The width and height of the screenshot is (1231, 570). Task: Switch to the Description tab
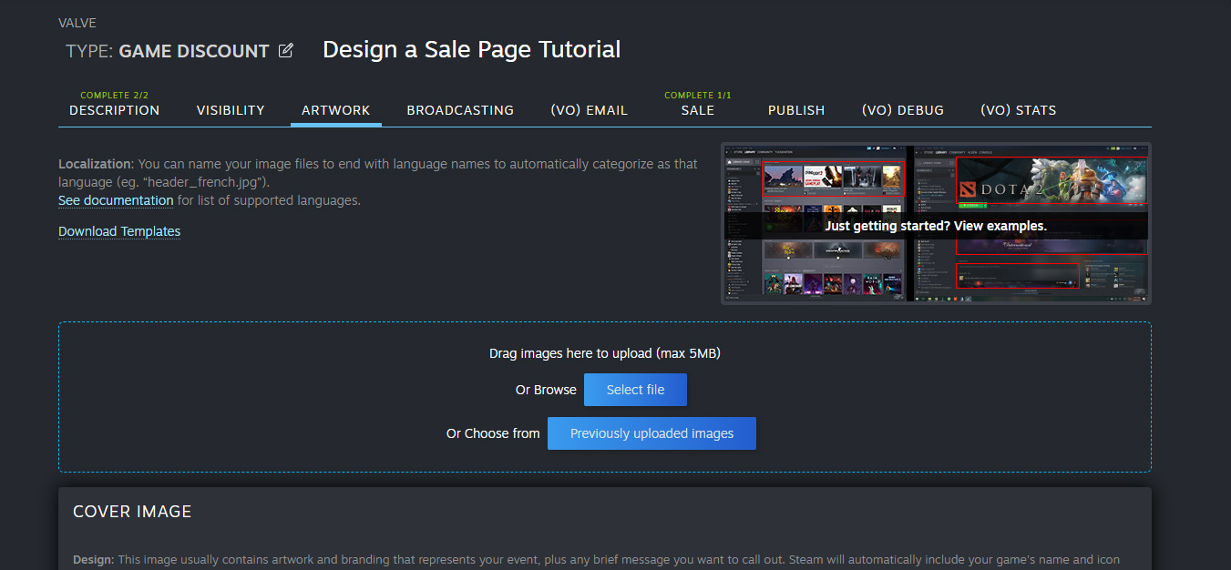[114, 109]
